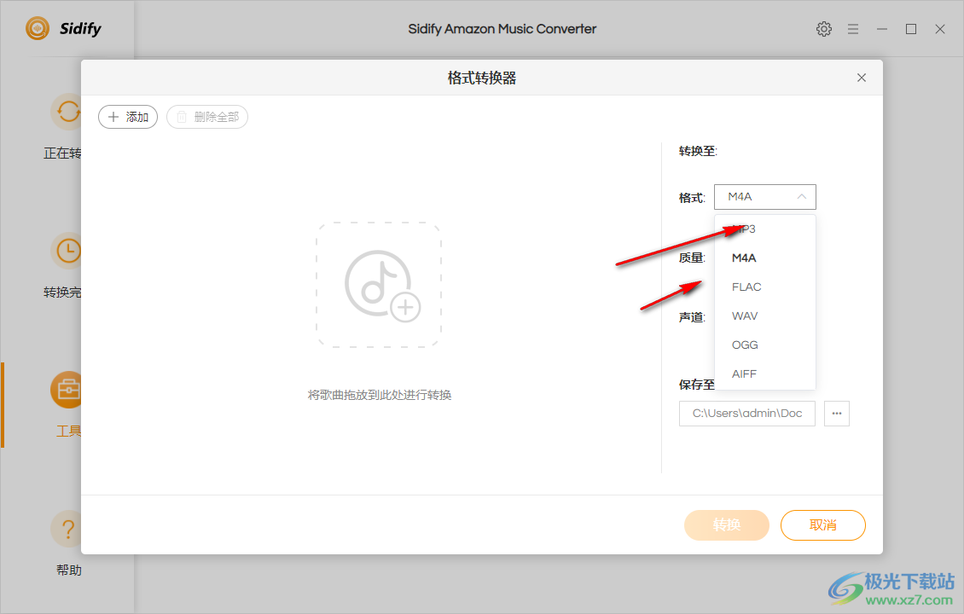964x614 pixels.
Task: Open the Converted clock icon in sidebar
Action: pyautogui.click(x=67, y=251)
